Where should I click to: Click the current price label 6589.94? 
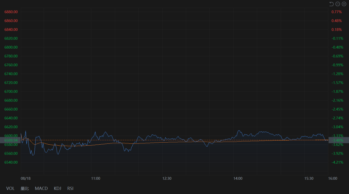point(11,140)
